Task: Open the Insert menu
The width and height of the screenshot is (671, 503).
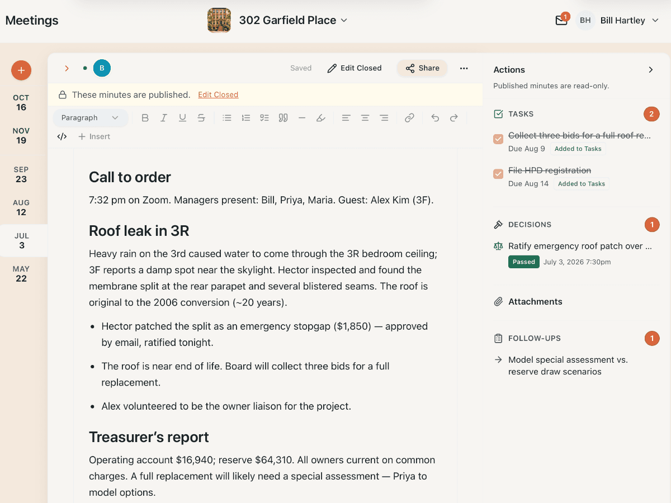Action: 94,136
